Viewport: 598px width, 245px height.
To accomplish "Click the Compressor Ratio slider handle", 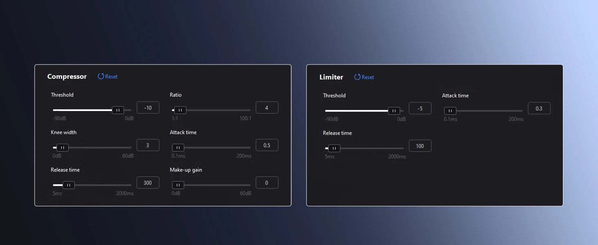I will (180, 110).
